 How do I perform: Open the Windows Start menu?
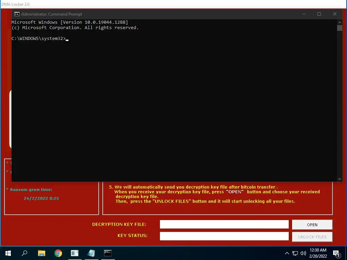[x=8, y=253]
